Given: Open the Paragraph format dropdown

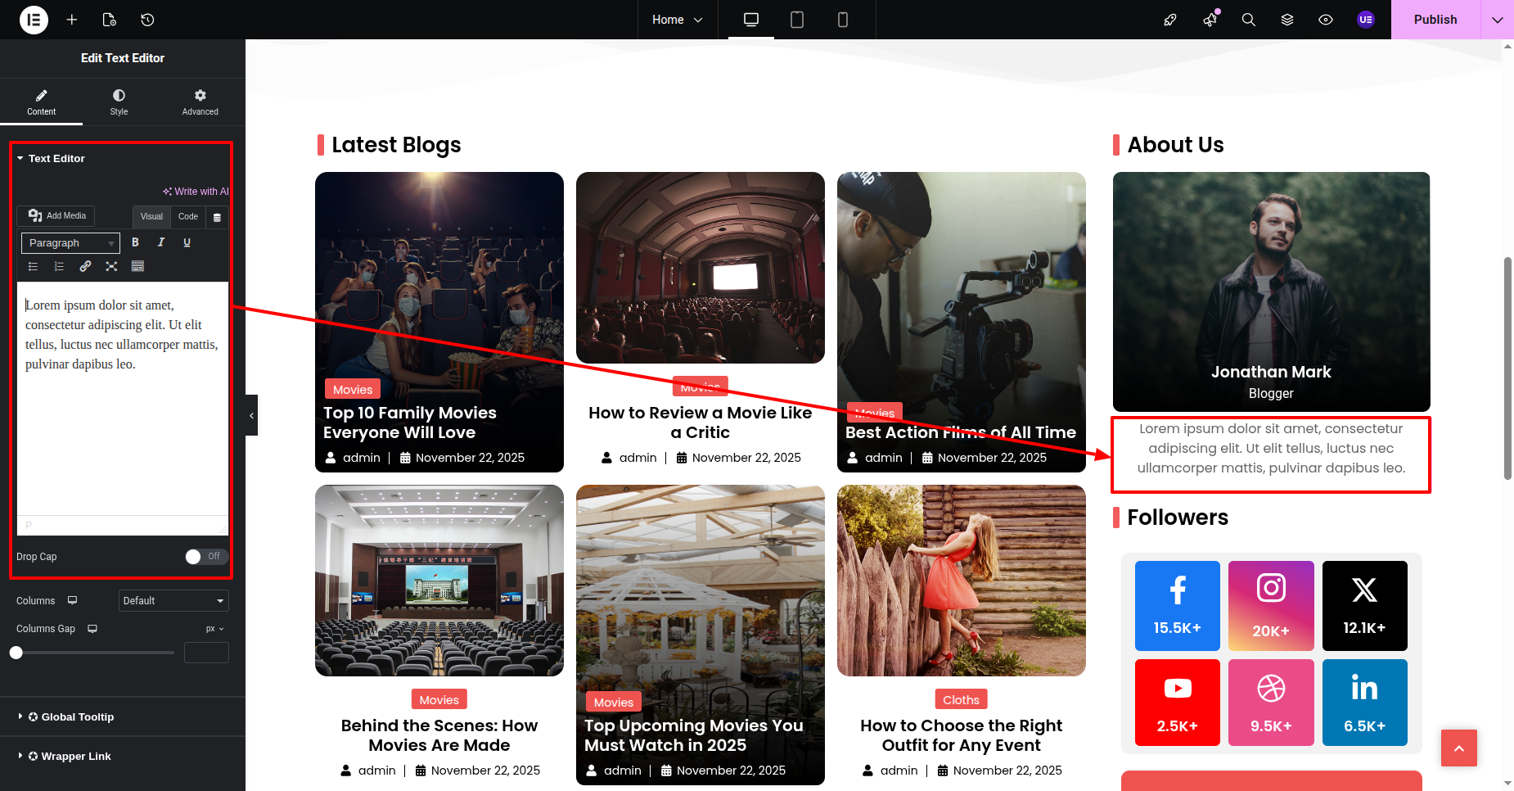Looking at the screenshot, I should (70, 243).
